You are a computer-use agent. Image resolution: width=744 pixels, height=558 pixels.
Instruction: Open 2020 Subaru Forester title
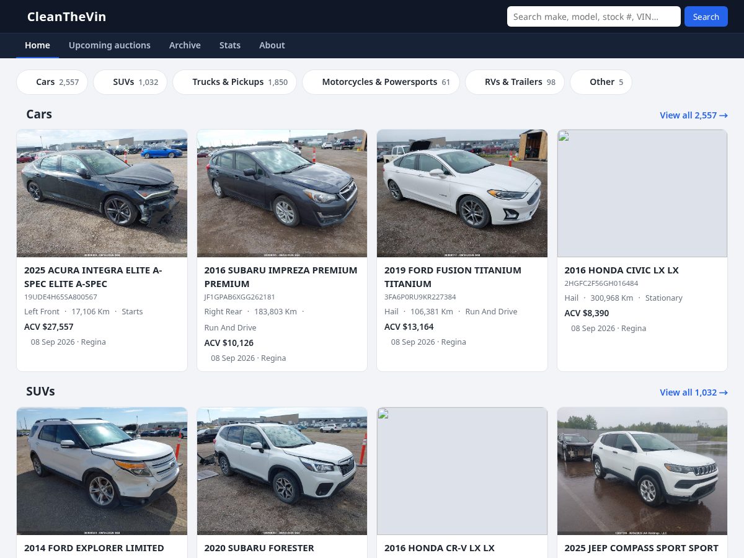(x=259, y=548)
